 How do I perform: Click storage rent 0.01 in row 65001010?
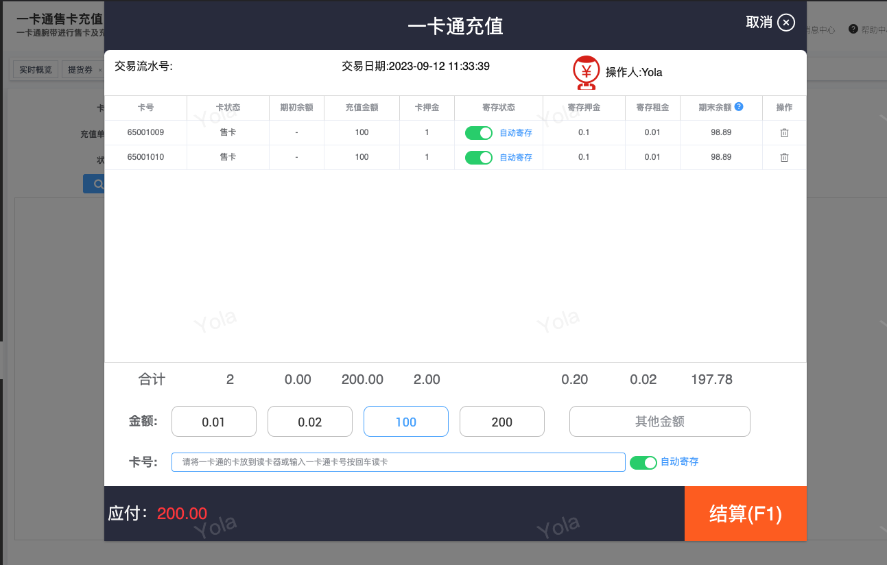coord(652,157)
